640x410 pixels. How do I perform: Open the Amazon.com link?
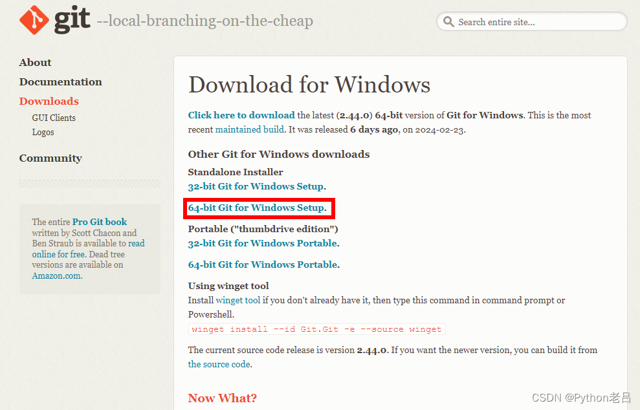coord(56,275)
